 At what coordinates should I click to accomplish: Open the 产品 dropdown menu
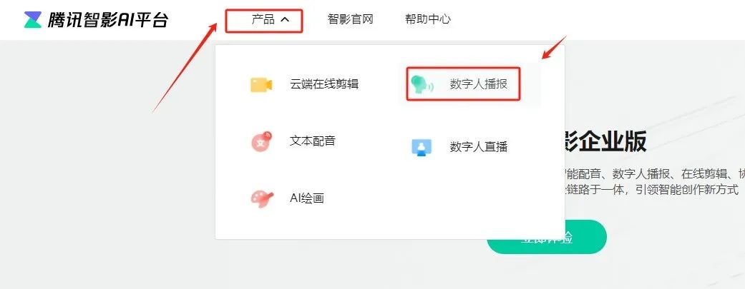tap(263, 20)
